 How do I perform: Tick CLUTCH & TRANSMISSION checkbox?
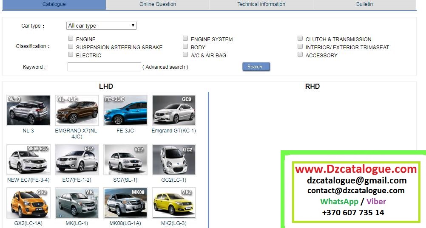(300, 38)
